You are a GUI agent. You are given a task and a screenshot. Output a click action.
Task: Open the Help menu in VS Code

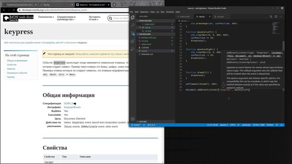[x=177, y=12]
